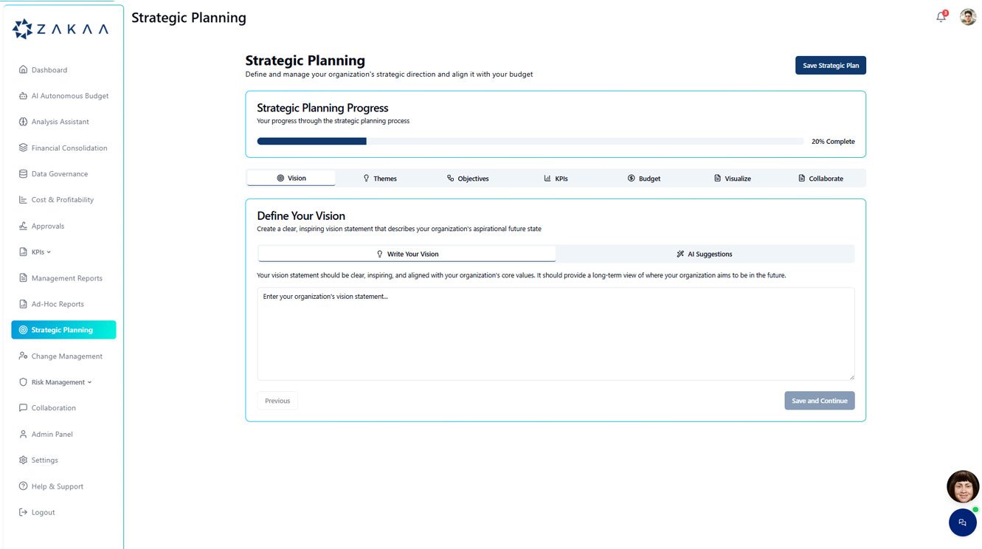The width and height of the screenshot is (982, 549).
Task: Expand the KPIs sidebar chevron
Action: tap(49, 252)
